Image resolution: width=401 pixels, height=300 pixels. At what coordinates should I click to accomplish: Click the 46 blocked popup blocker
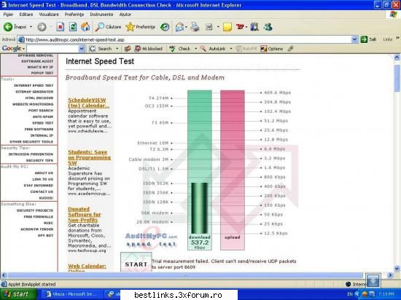tap(149, 49)
